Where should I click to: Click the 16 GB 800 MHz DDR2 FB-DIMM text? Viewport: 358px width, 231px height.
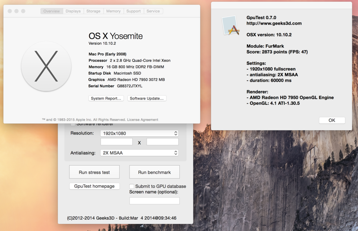click(x=135, y=67)
